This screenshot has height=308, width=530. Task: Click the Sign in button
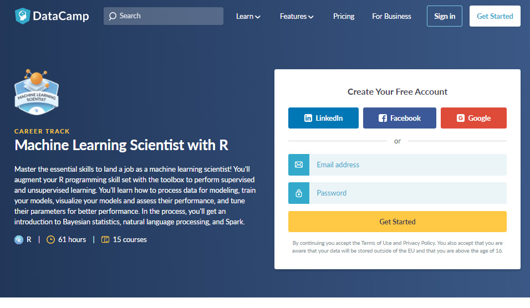coord(445,16)
